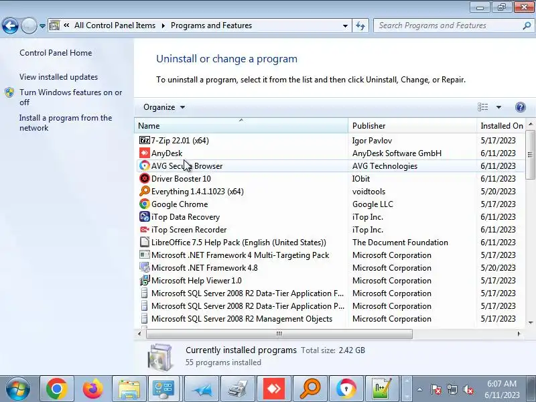Select the Microsoft SQL Server 2008 R2 Data-Tier Application P... row
This screenshot has height=402, width=536.
point(330,306)
